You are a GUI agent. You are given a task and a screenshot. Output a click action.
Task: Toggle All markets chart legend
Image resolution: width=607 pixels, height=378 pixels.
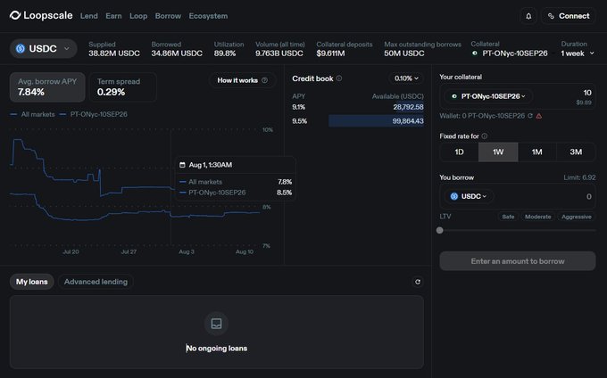(33, 114)
